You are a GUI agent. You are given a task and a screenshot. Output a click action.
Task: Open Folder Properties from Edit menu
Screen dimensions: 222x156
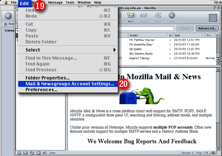(48, 78)
